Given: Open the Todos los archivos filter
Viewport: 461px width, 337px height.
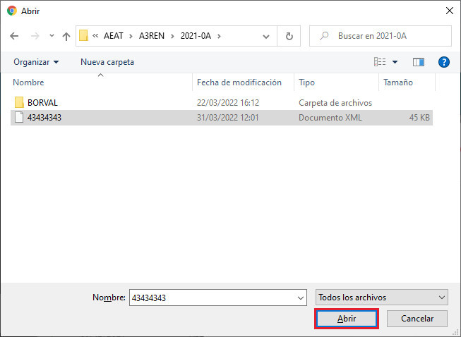Looking at the screenshot, I should click(382, 298).
